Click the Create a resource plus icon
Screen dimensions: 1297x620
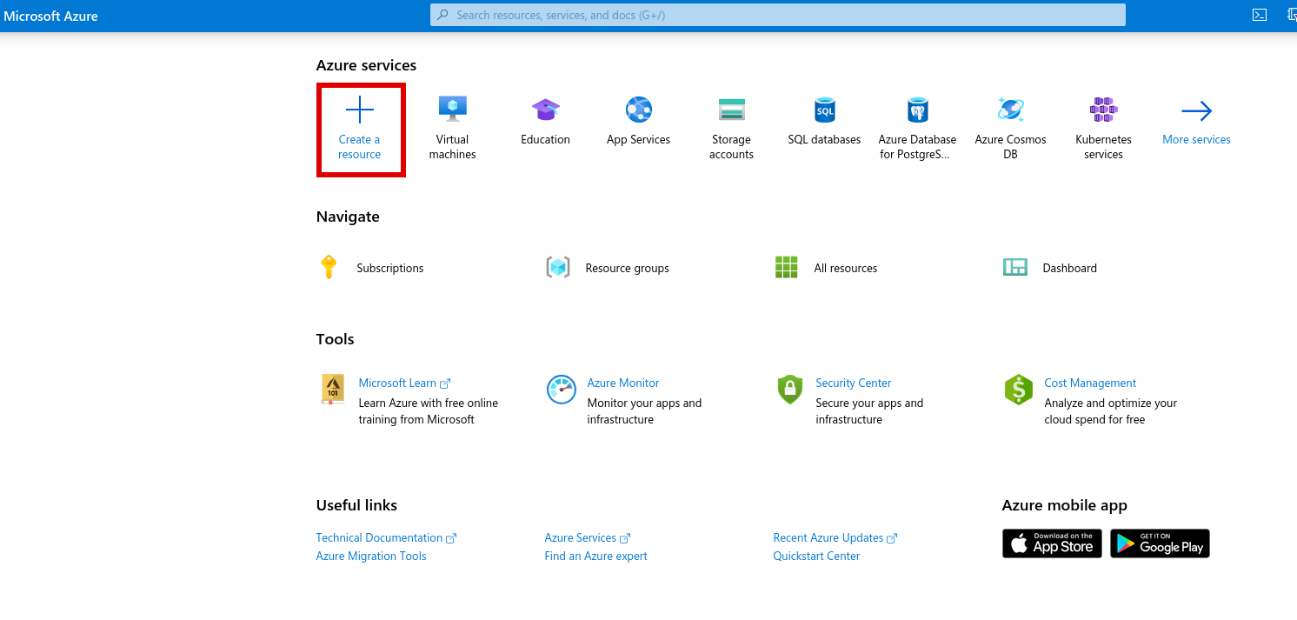click(x=360, y=110)
